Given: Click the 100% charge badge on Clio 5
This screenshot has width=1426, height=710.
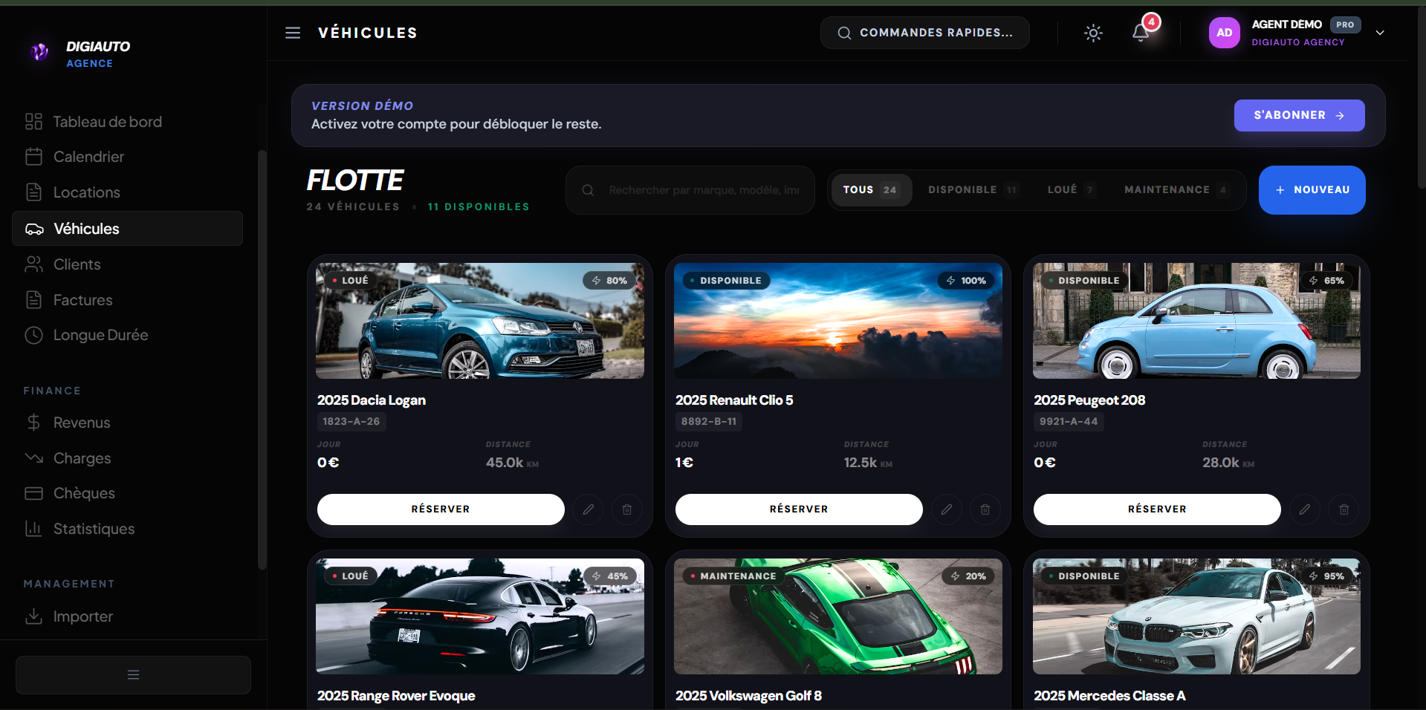Looking at the screenshot, I should point(966,281).
